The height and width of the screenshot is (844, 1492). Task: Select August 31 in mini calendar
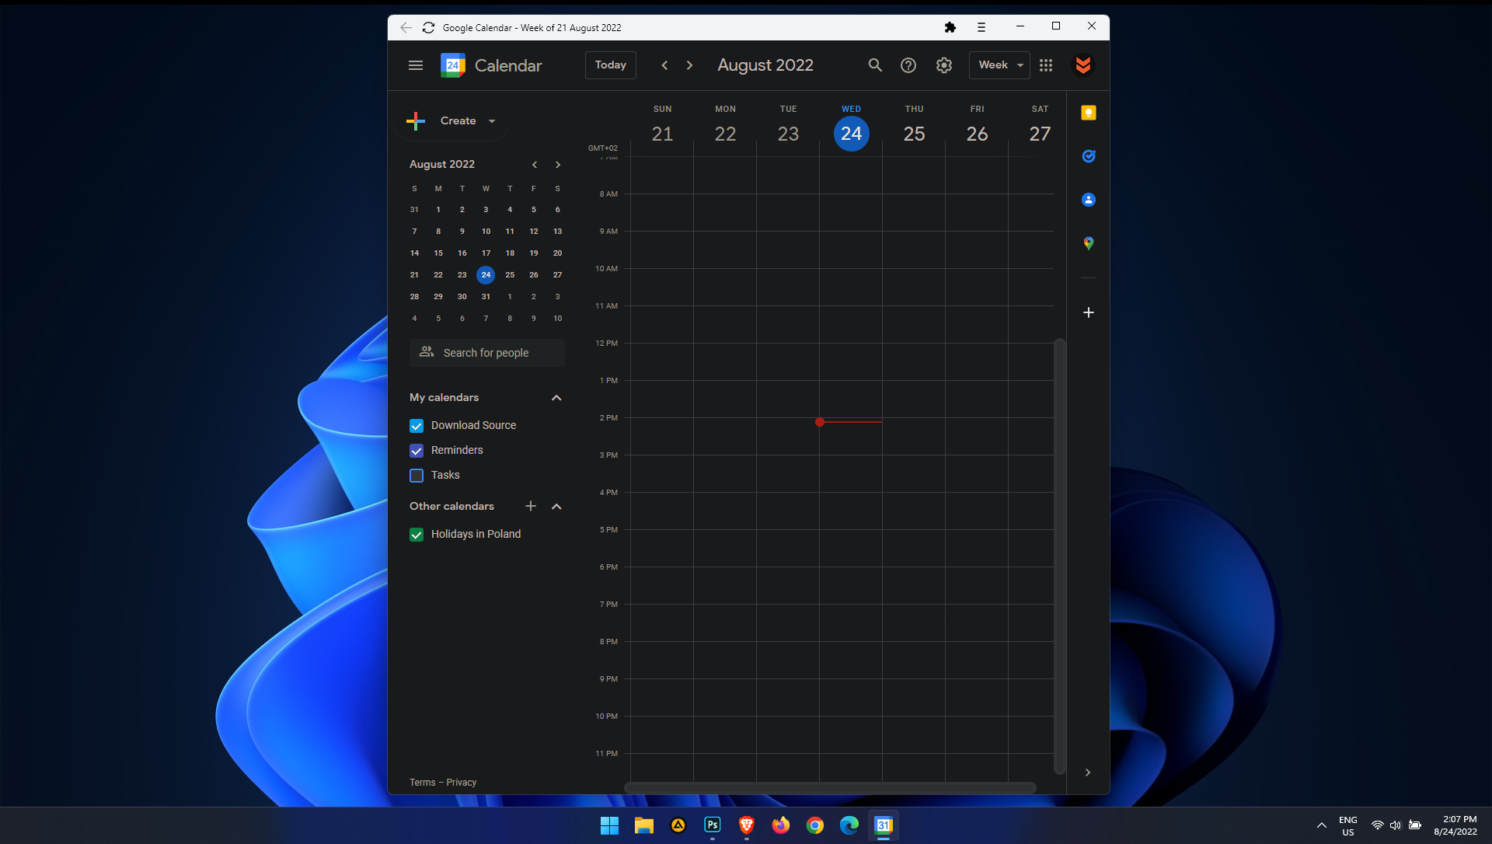pyautogui.click(x=486, y=297)
